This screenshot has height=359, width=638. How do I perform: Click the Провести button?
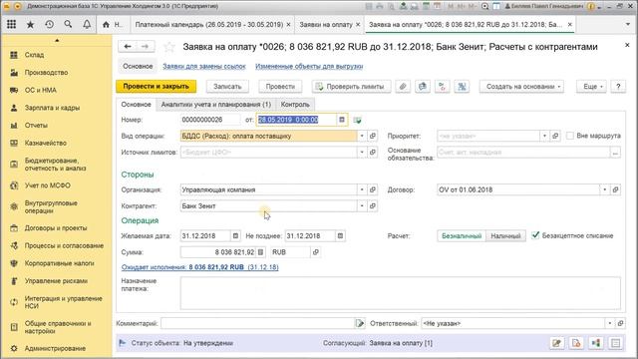click(x=280, y=87)
